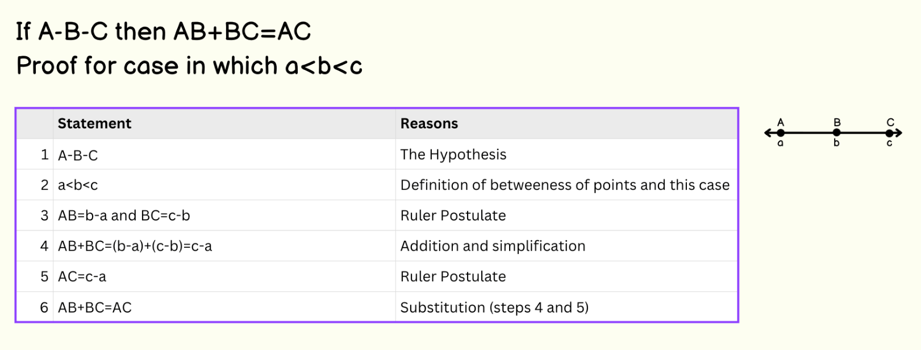Click the 'If A-B-C then AB+BC=AC' heading
The height and width of the screenshot is (350, 921).
click(164, 32)
